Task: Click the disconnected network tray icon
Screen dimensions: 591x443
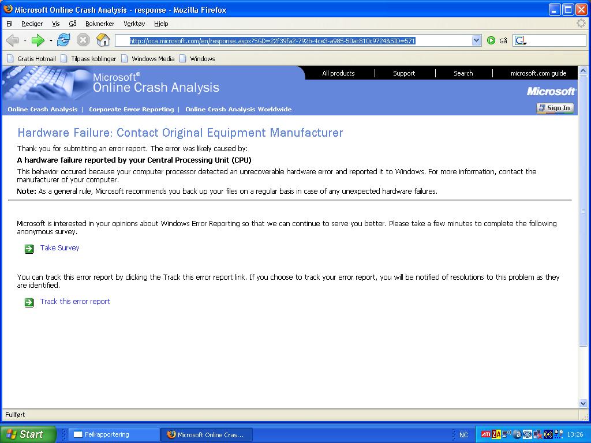Action: [537, 434]
